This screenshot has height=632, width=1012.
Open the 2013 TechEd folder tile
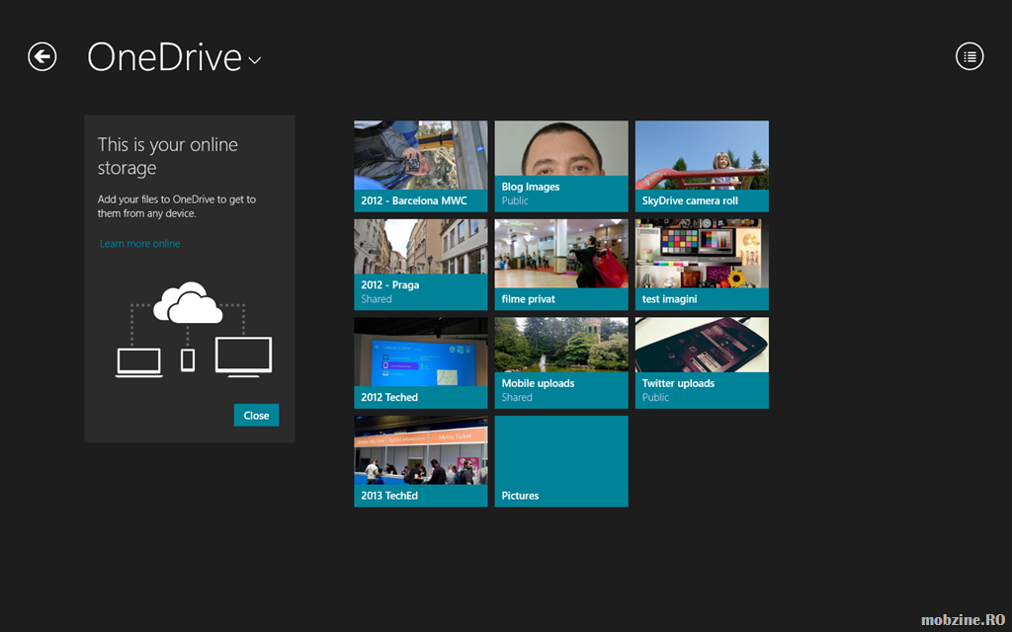(421, 461)
